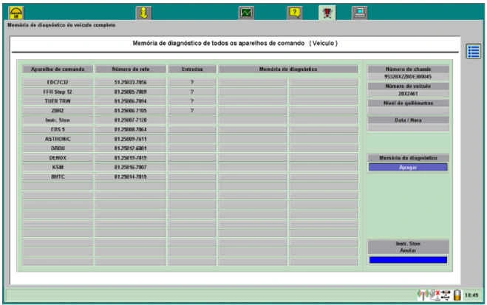The image size is (487, 305).
Task: Open the help question mark icon
Action: click(294, 13)
